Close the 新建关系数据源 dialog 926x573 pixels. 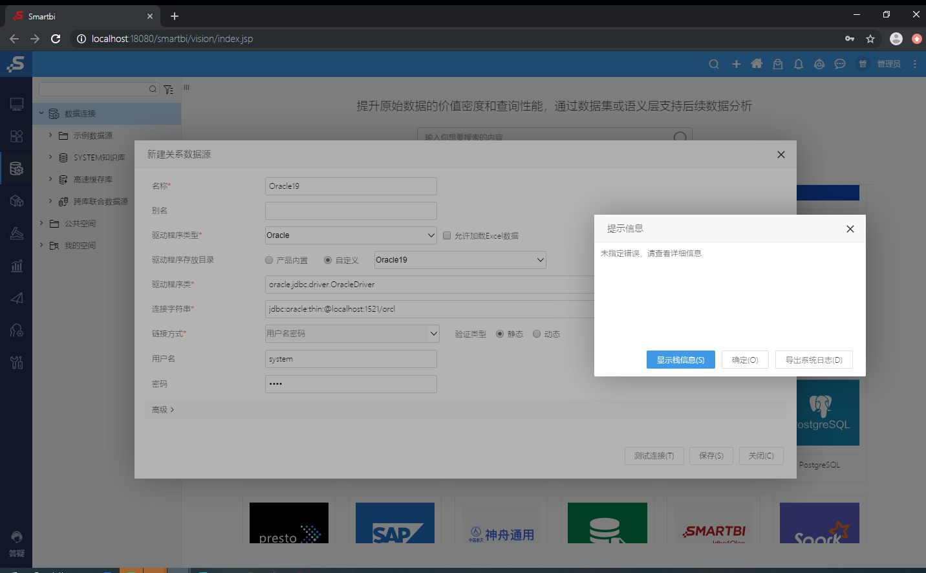point(781,155)
